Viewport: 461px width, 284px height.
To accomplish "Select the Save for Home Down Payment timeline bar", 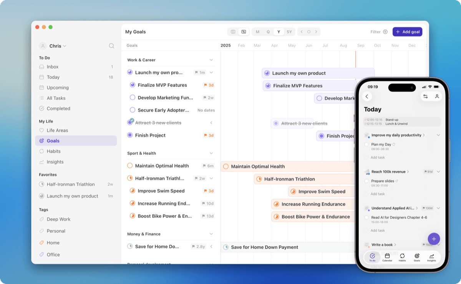I will [x=288, y=247].
